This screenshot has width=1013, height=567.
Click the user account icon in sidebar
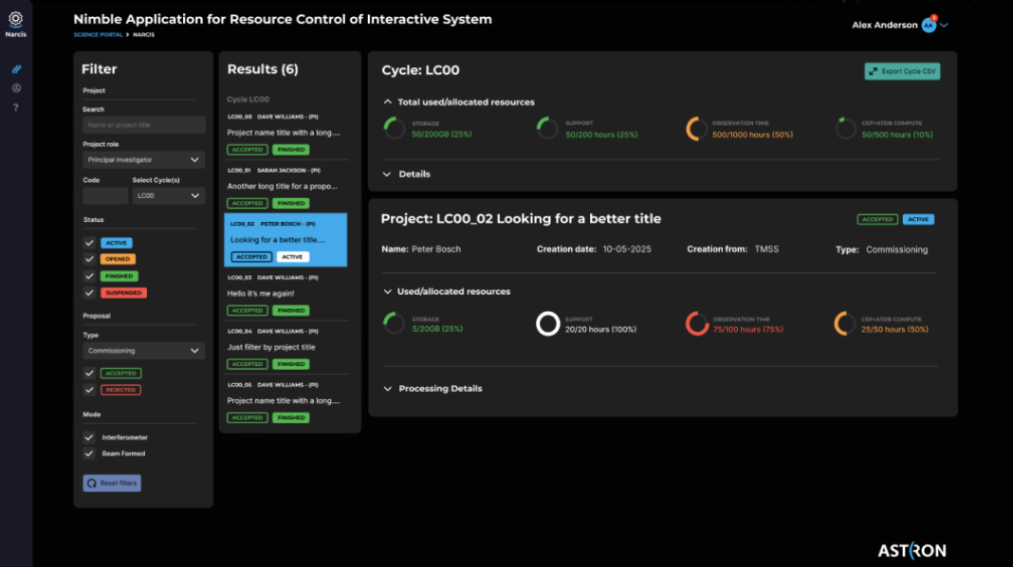[15, 88]
